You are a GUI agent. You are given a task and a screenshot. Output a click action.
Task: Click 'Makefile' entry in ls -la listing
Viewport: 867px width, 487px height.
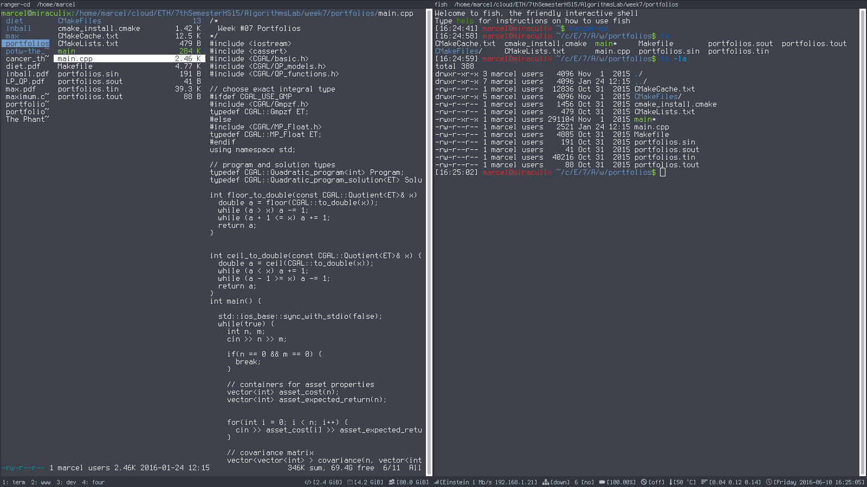point(651,134)
